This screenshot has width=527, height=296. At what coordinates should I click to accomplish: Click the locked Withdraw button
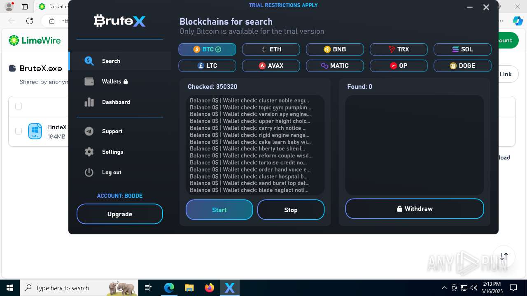tap(415, 209)
